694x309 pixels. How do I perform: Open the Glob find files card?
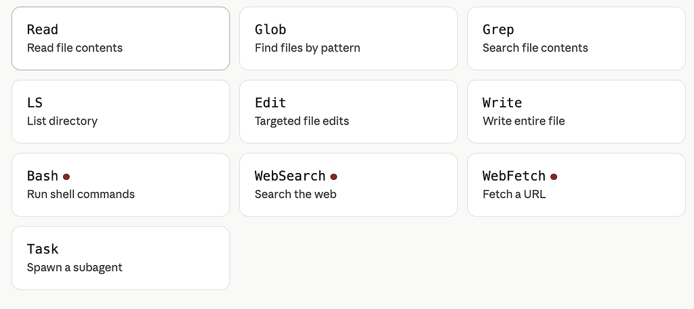tap(348, 39)
